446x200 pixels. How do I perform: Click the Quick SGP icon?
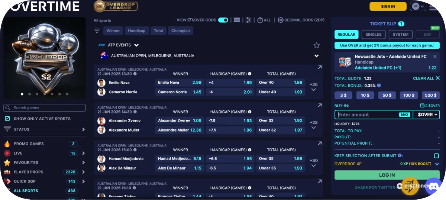7,181
